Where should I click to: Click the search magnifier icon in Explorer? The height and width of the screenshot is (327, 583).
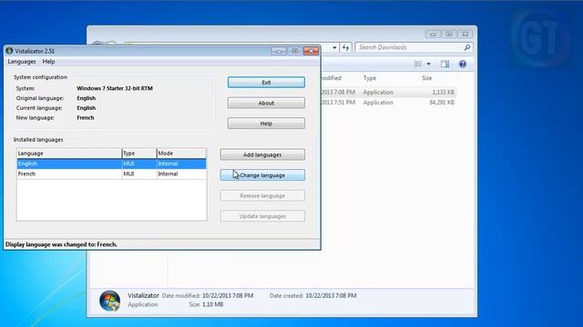click(467, 47)
